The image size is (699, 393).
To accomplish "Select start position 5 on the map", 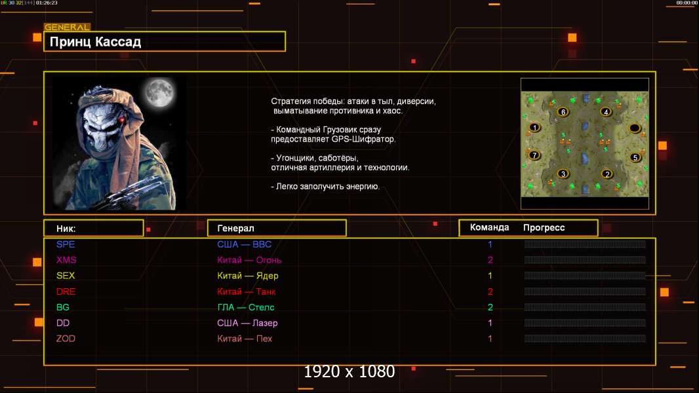I will (x=635, y=157).
